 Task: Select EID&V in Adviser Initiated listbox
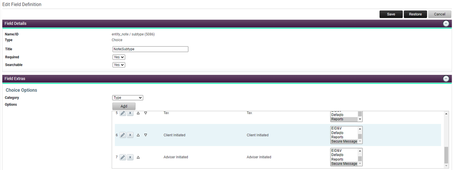[344, 151]
